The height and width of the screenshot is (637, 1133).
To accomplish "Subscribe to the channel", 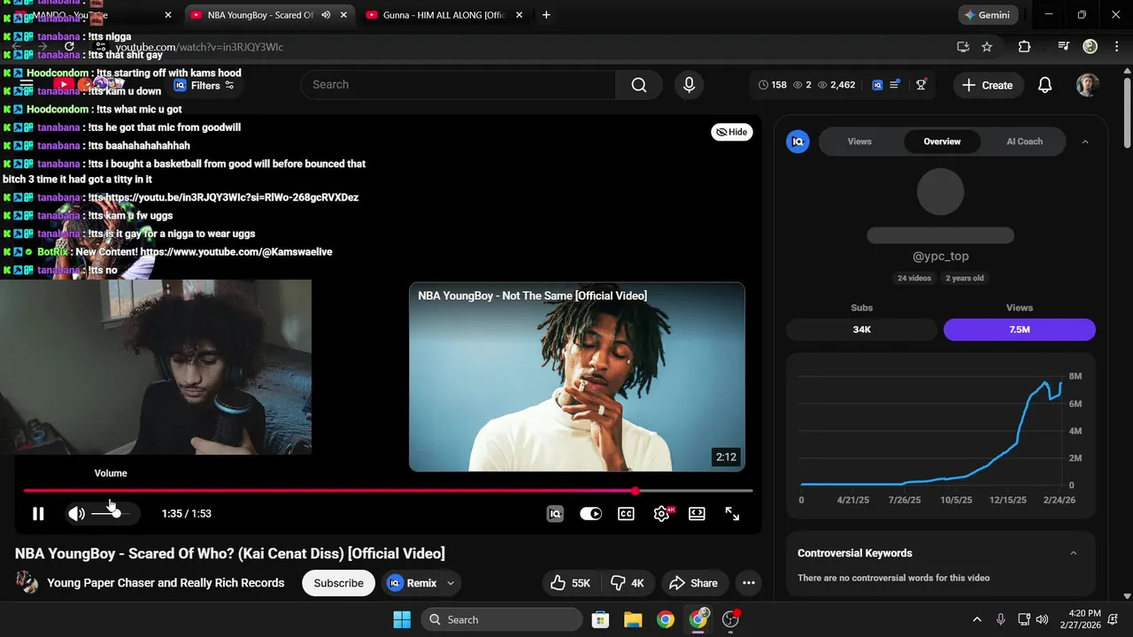I will pyautogui.click(x=338, y=583).
